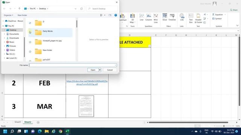Screen dimensions: 241x135
Task: Insert a Symbol
Action: (217, 18)
